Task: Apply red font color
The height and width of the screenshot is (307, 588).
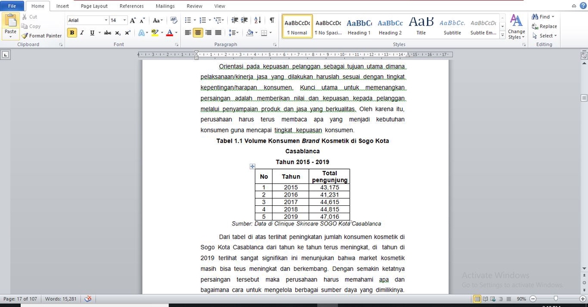Action: tap(170, 32)
